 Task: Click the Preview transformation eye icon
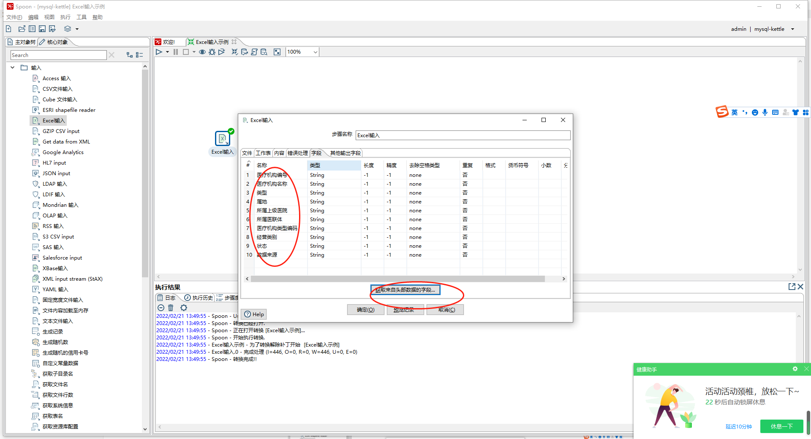pos(202,52)
